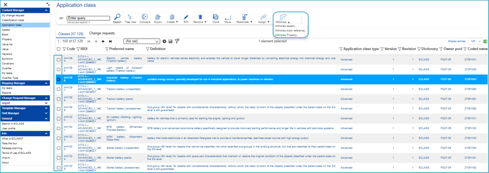Click into the Enter query search field
Screen dimensions: 489x173
pyautogui.click(x=88, y=18)
